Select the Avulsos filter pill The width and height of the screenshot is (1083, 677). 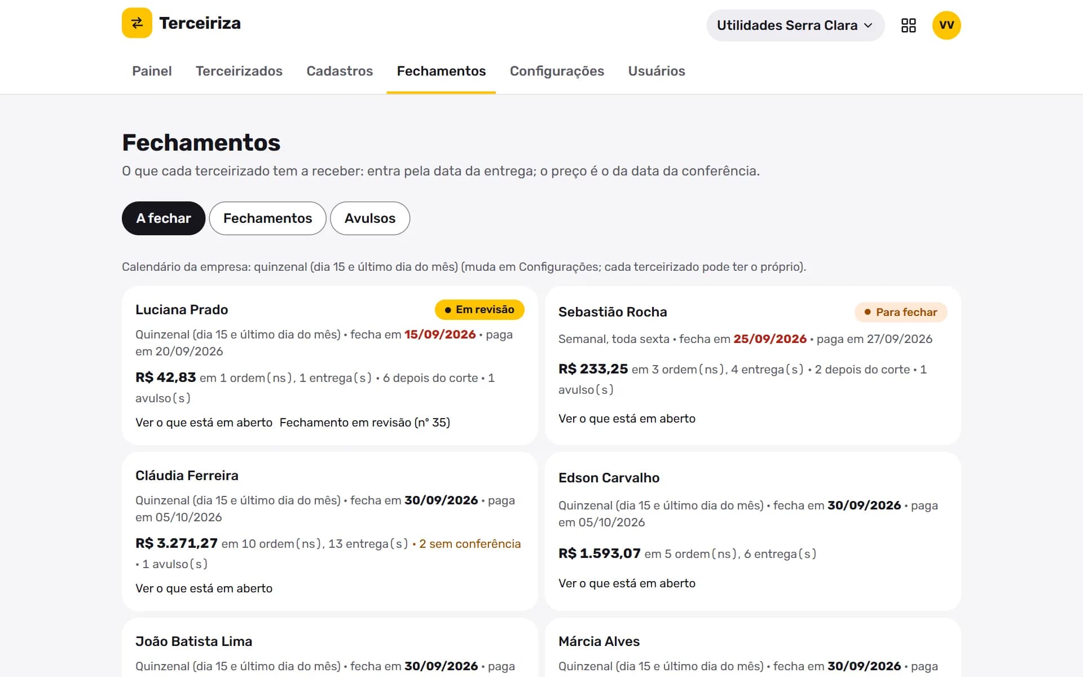pos(370,218)
